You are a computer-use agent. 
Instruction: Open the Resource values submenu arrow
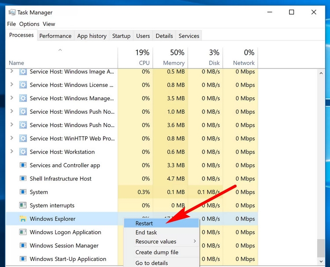point(194,241)
